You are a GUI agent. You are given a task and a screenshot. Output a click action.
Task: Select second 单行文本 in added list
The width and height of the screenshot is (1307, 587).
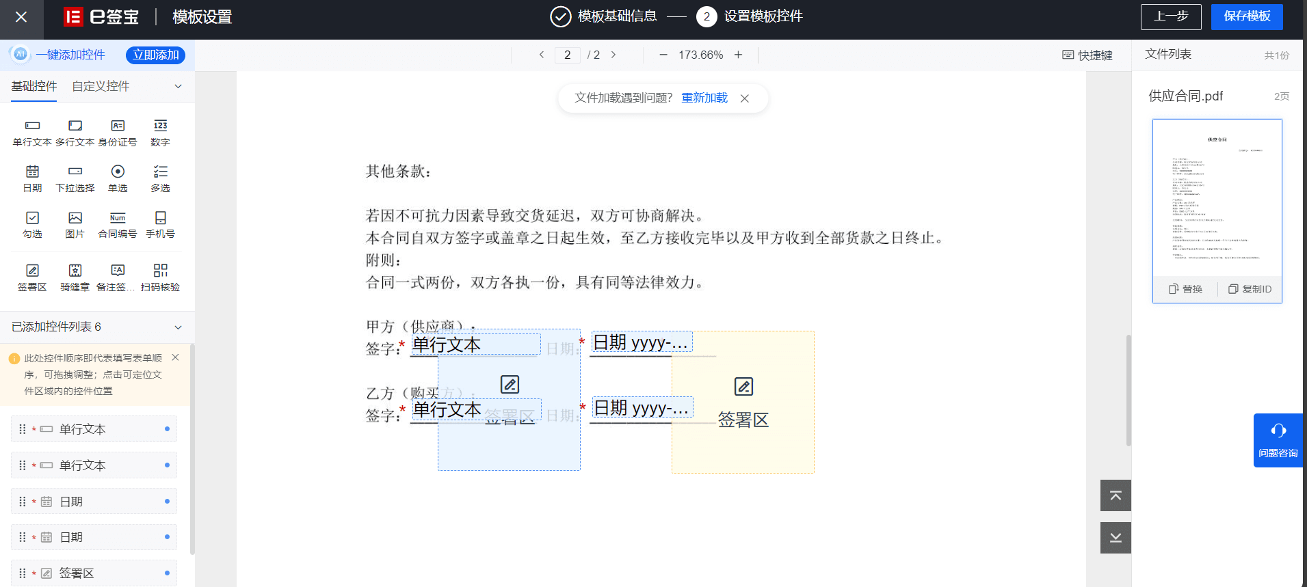click(x=94, y=465)
